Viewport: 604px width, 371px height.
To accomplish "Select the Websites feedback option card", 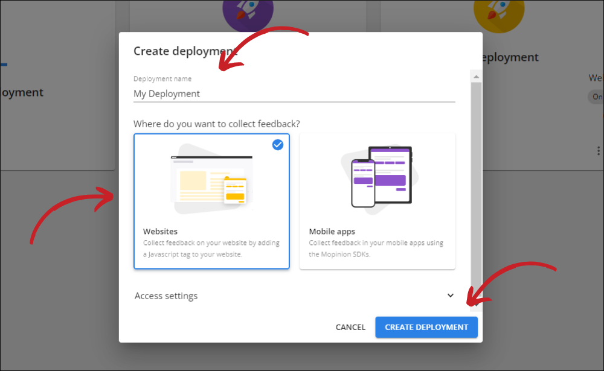I will (211, 201).
